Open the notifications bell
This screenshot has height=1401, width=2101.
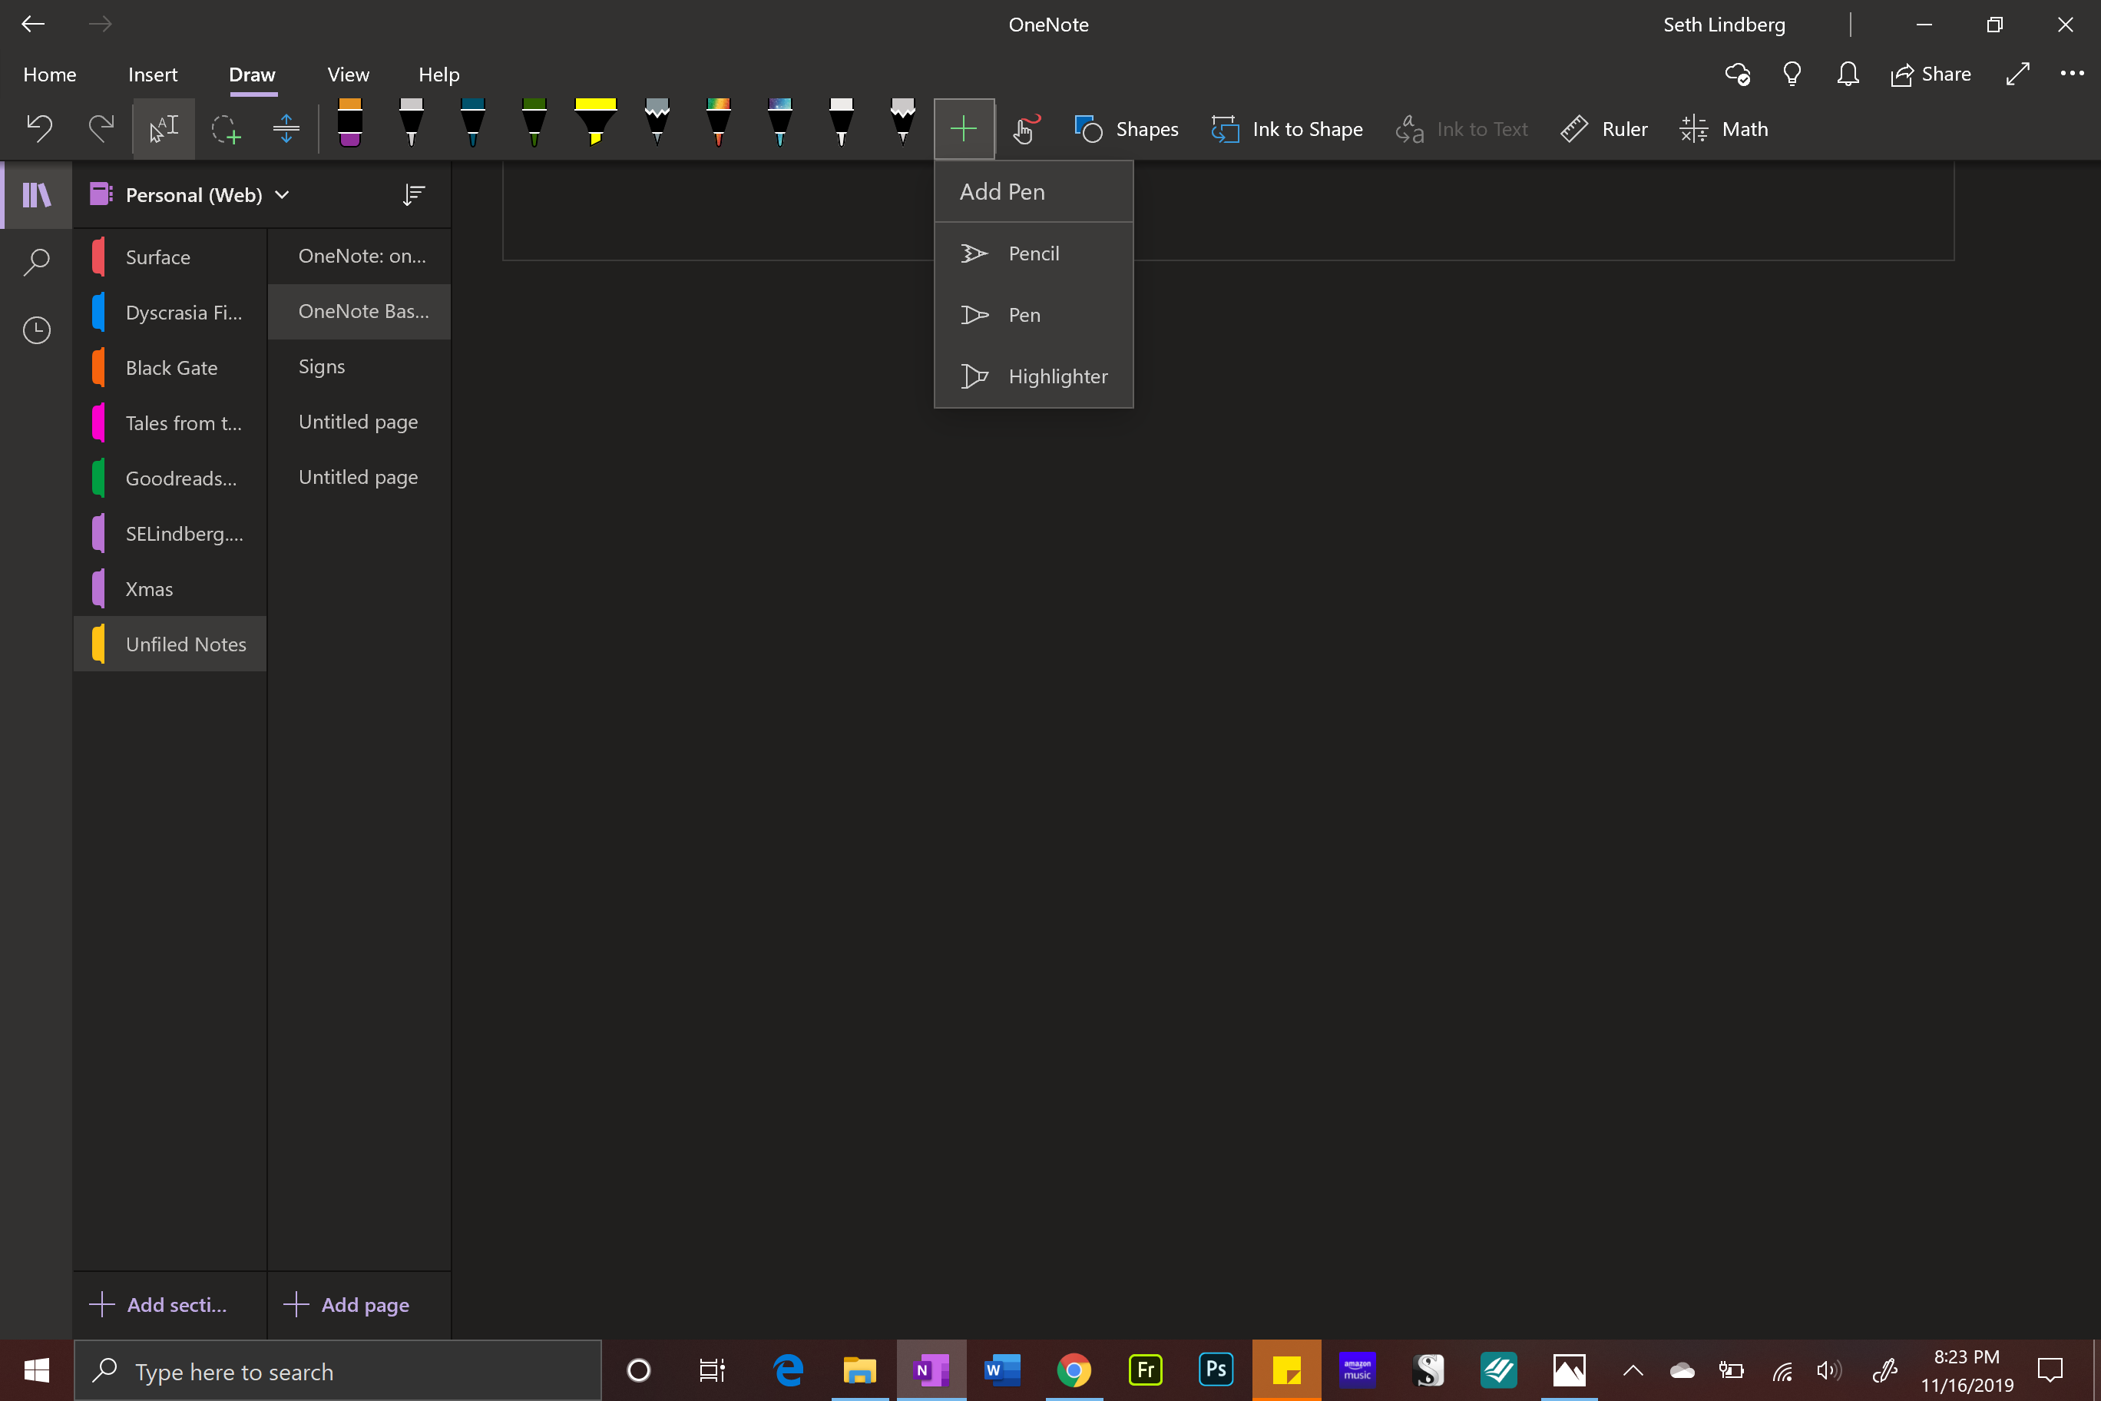point(1848,75)
